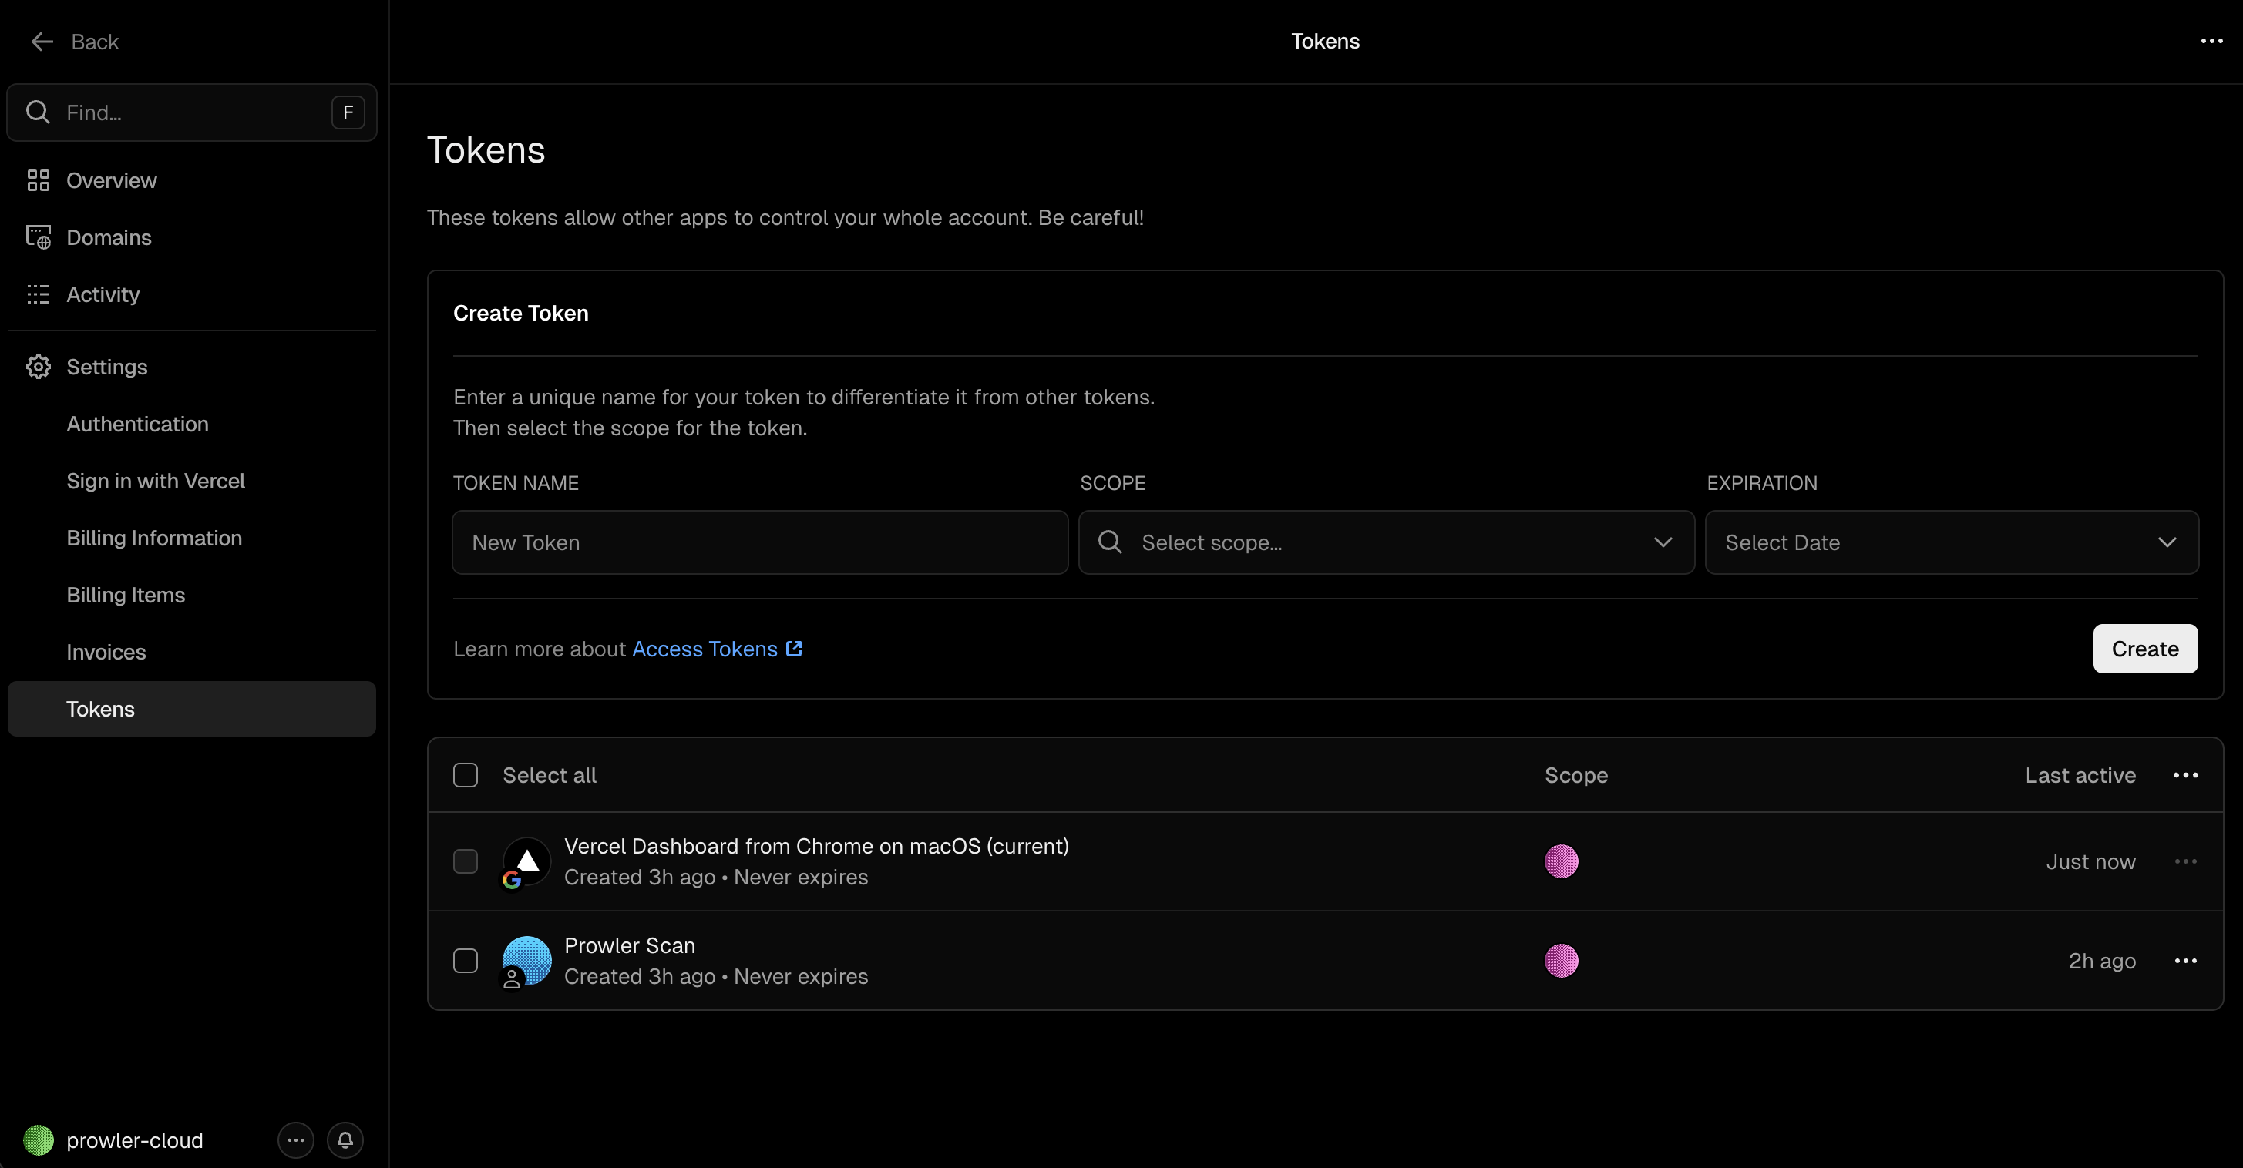Check the Prowler Scan token checkbox
This screenshot has height=1168, width=2243.
465,960
